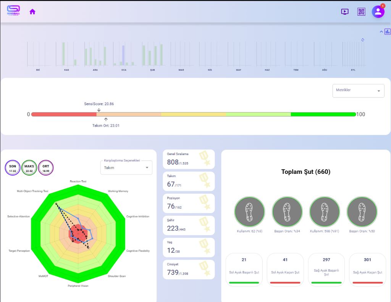This screenshot has height=302, width=391.
Task: Open the Sağ Ayak Kaçan Şut card
Action: coord(367,269)
